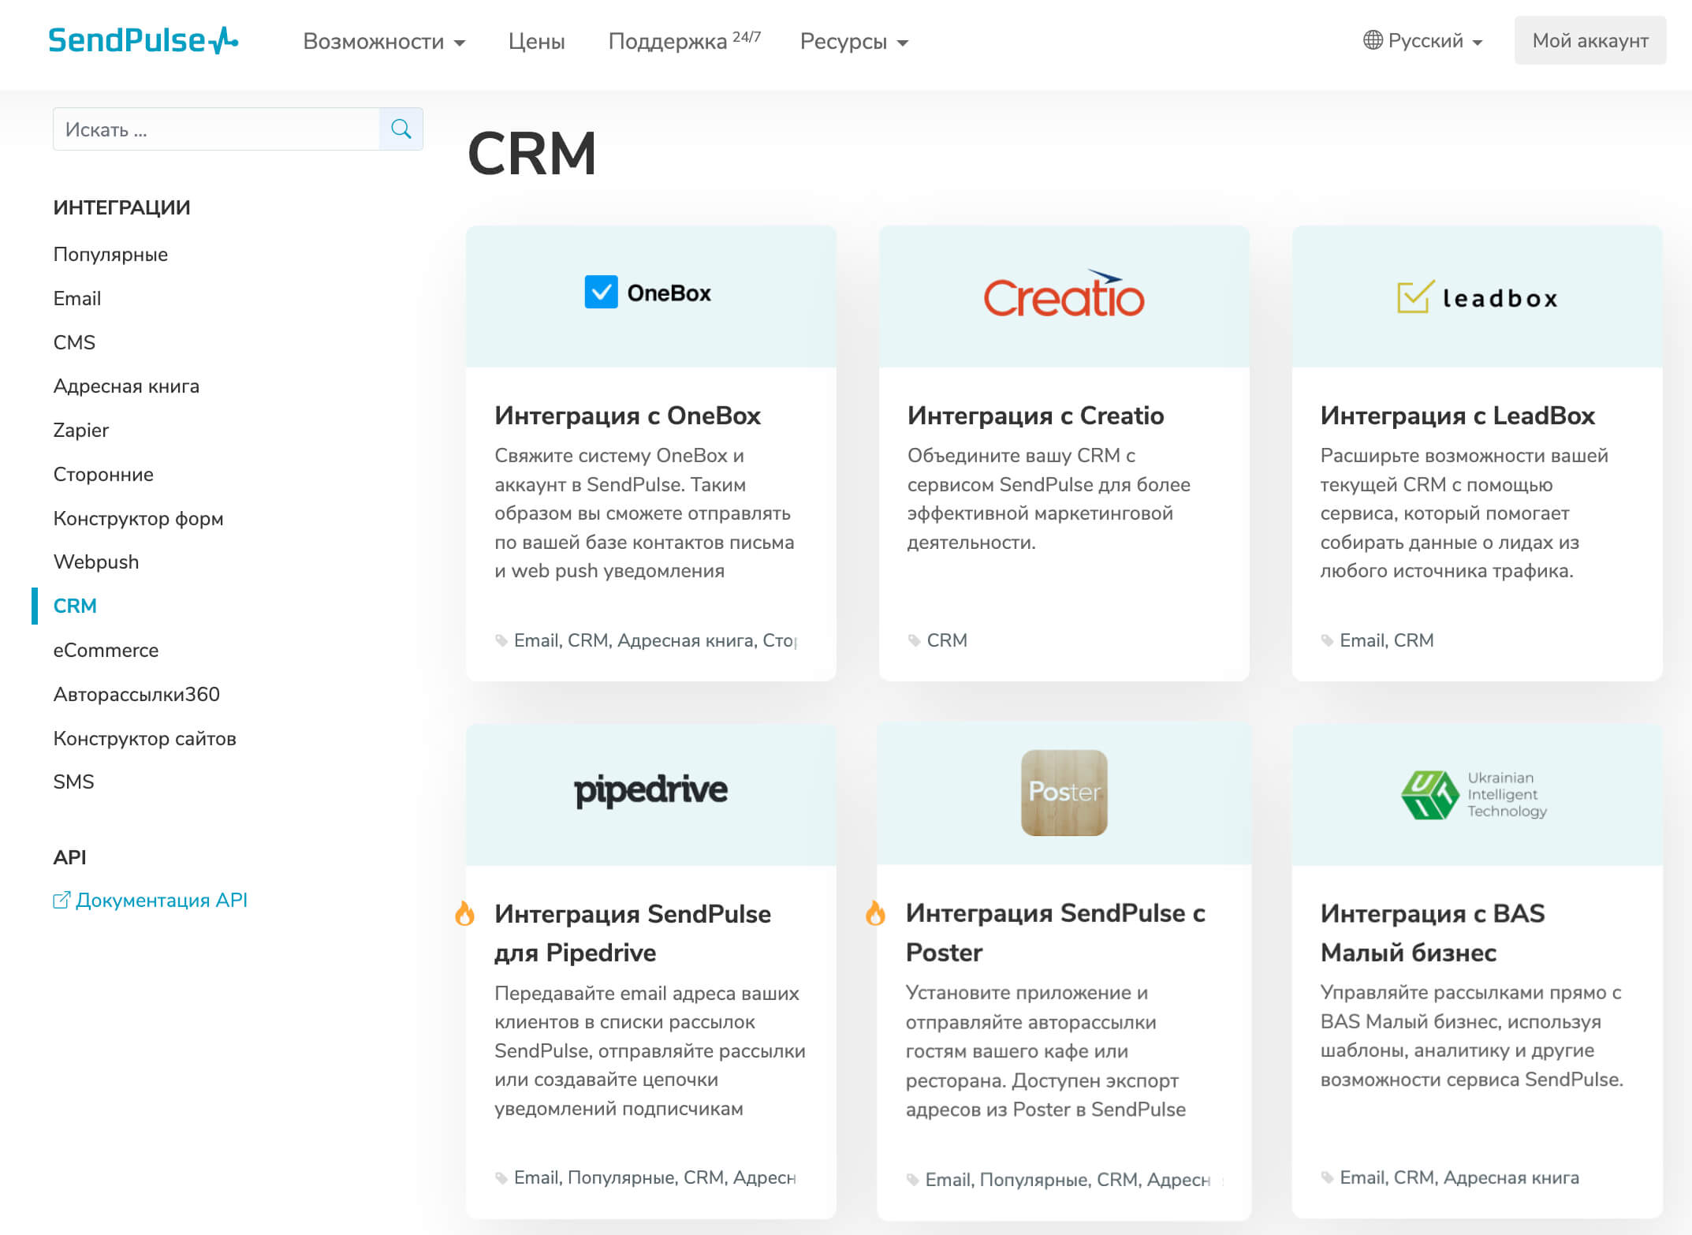Open Интеграция с Creatio title
1692x1235 pixels.
click(1035, 415)
